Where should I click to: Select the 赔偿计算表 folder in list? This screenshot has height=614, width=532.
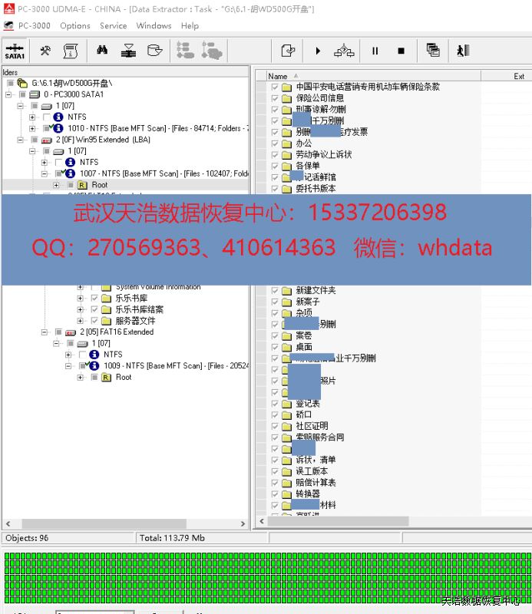(x=316, y=483)
